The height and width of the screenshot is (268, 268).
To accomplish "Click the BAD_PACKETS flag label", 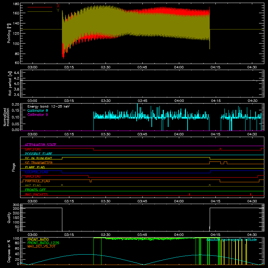I will click(37, 194).
